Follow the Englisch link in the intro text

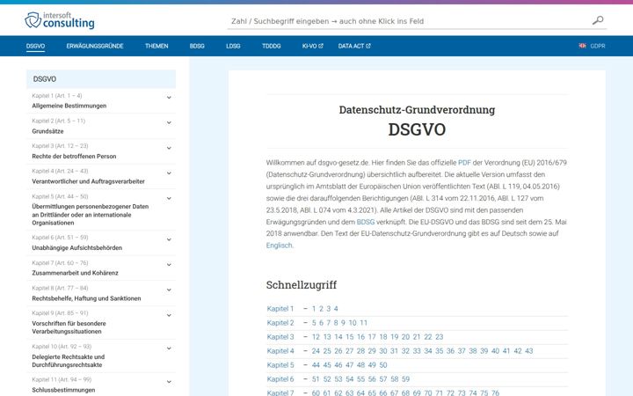coord(279,246)
